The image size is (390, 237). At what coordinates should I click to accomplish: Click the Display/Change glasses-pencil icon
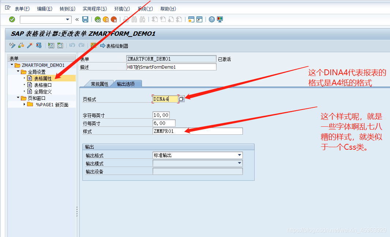(12, 45)
